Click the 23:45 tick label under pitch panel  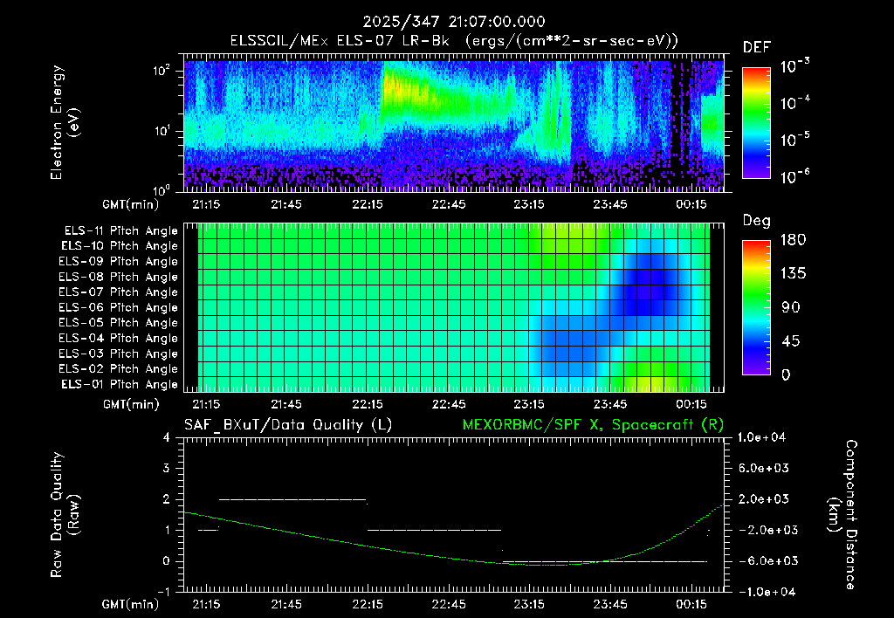point(610,404)
